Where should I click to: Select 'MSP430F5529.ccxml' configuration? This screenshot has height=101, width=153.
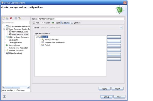(20, 34)
